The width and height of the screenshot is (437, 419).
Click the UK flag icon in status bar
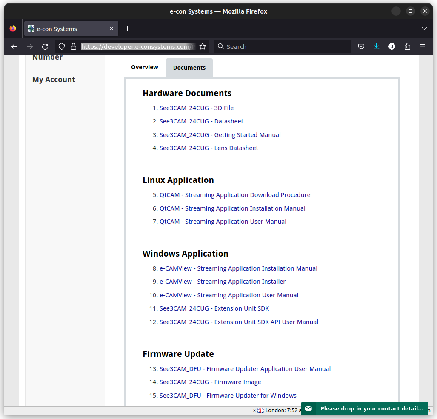tap(260, 410)
